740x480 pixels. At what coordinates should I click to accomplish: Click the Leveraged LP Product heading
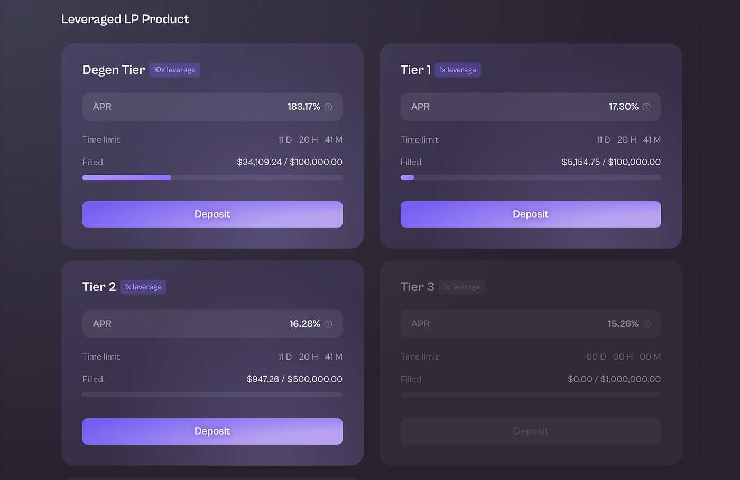click(125, 19)
